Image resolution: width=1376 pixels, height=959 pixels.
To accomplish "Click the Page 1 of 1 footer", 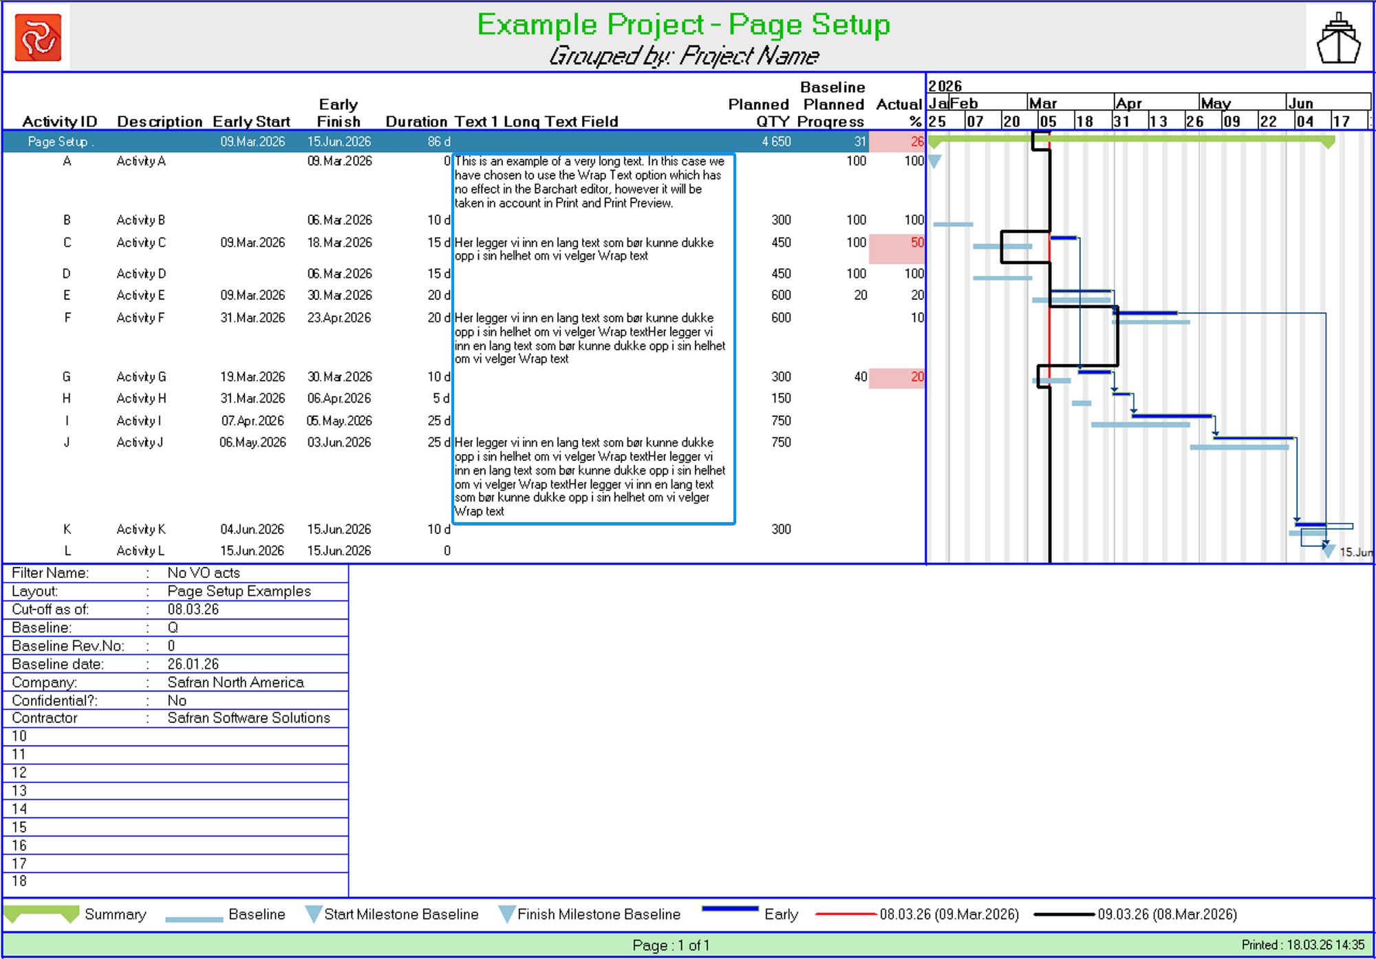I will tap(671, 945).
